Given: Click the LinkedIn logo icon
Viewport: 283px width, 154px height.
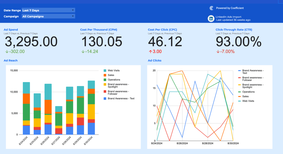Looking at the screenshot, I should point(211,19).
